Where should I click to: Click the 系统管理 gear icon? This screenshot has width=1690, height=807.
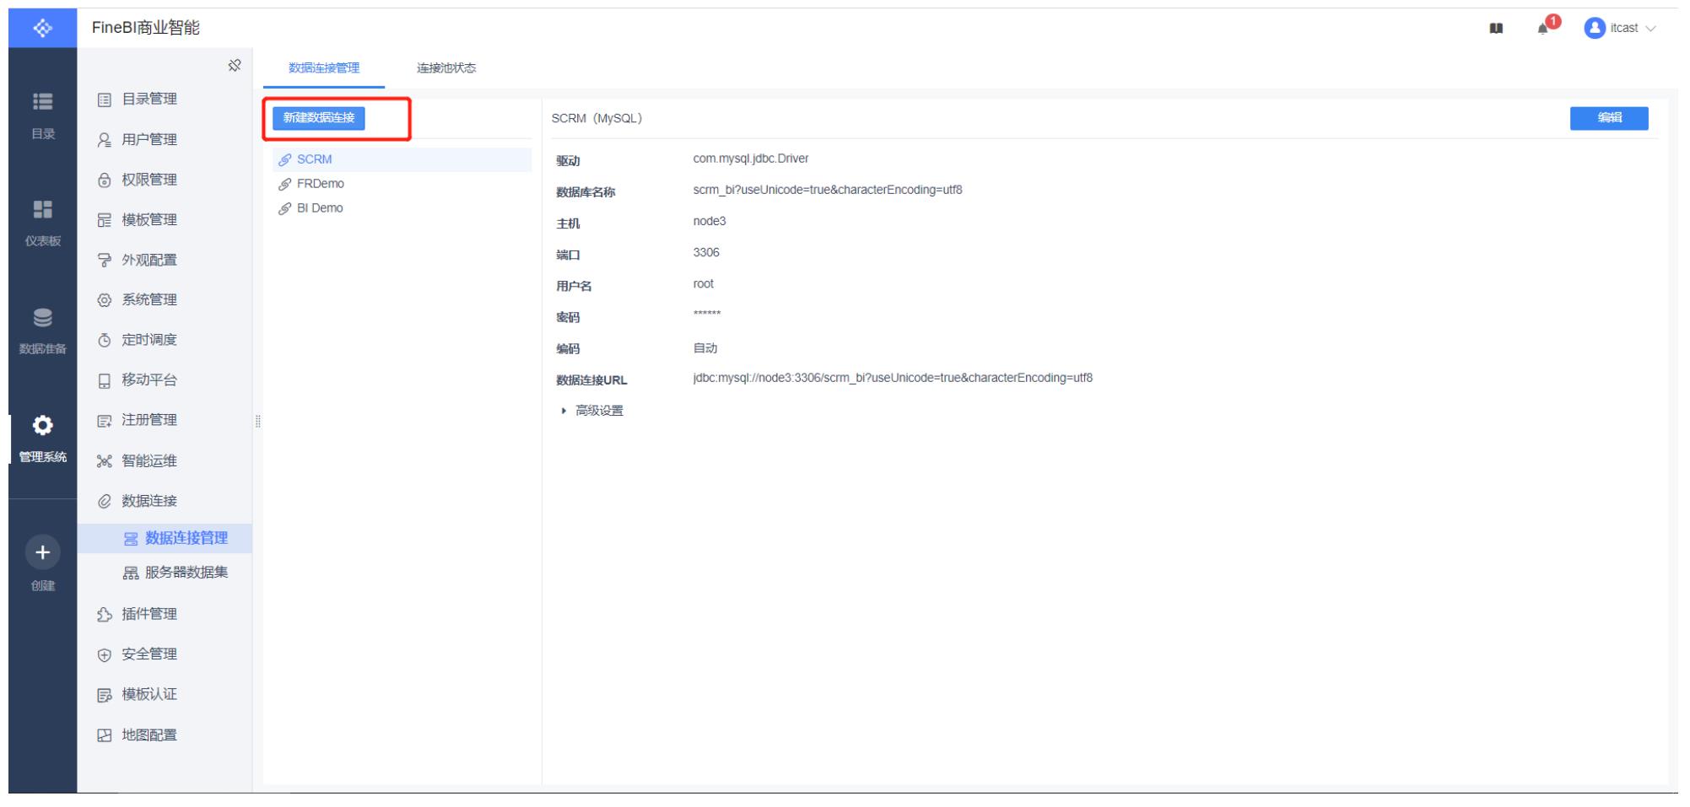[105, 300]
